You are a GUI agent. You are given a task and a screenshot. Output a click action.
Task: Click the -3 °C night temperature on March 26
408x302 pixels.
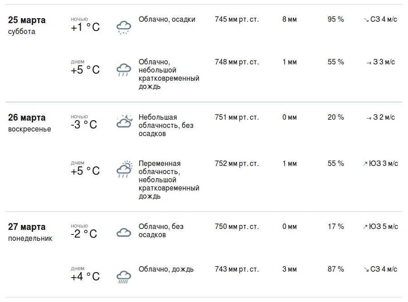[x=84, y=124]
